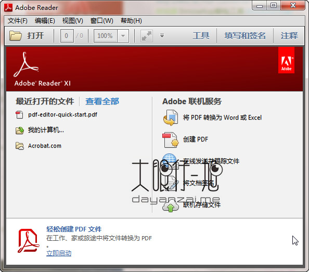The image size is (309, 272).
Task: Click the 我的计算机 folder icon
Action: (20, 130)
